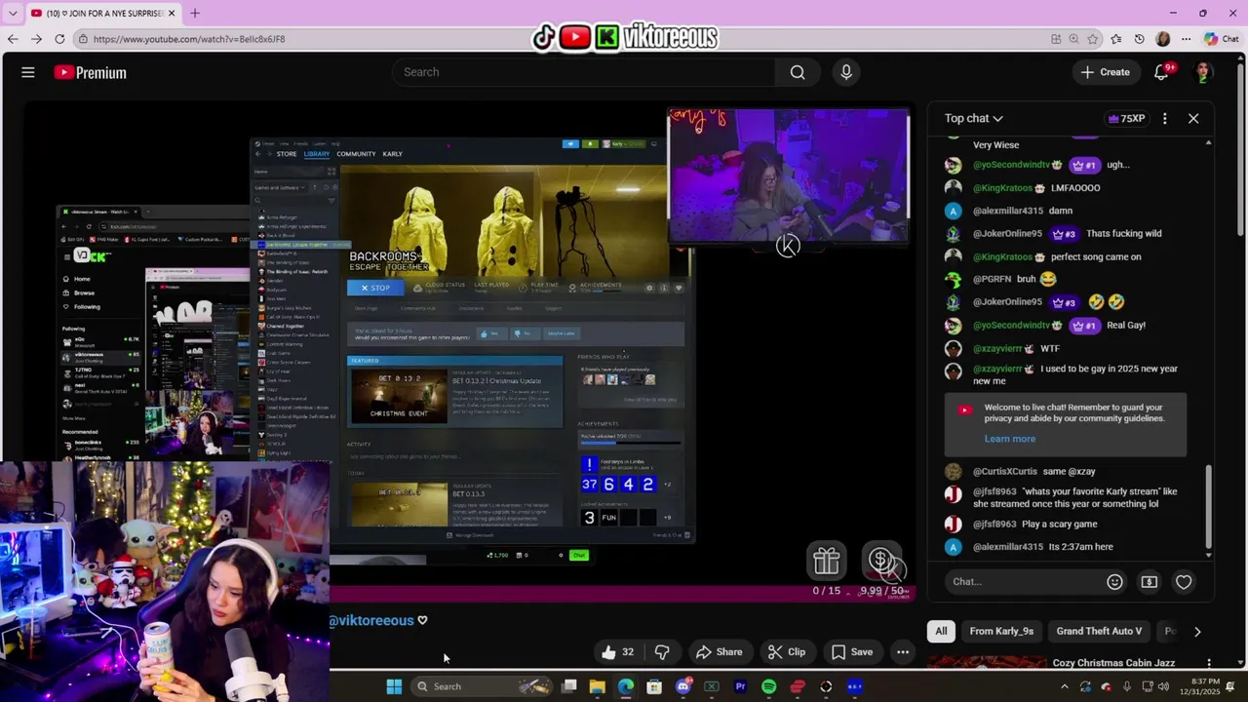Image resolution: width=1248 pixels, height=702 pixels.
Task: Click the dollar coin icon on video
Action: tap(881, 560)
